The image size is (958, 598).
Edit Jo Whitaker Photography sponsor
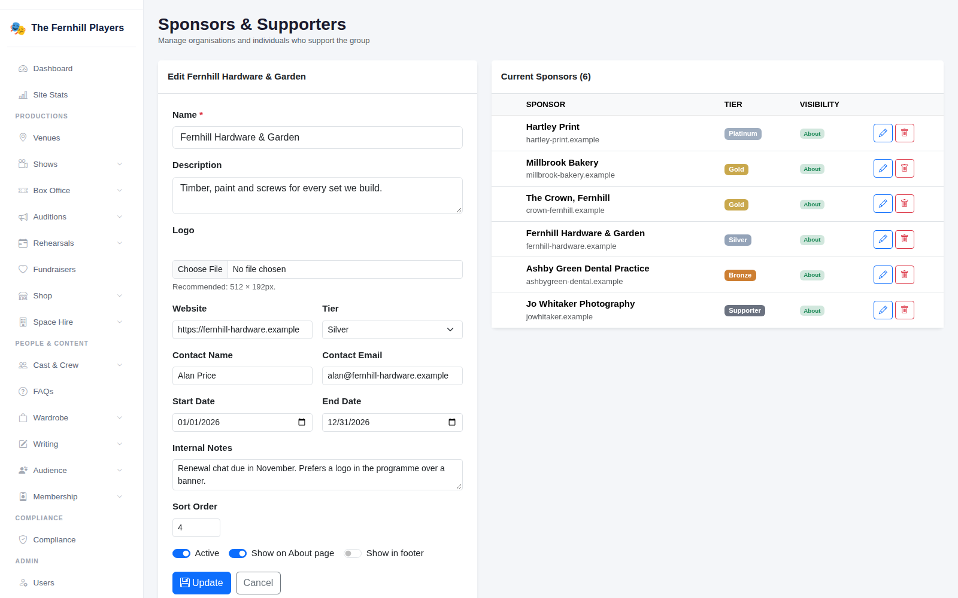(883, 310)
